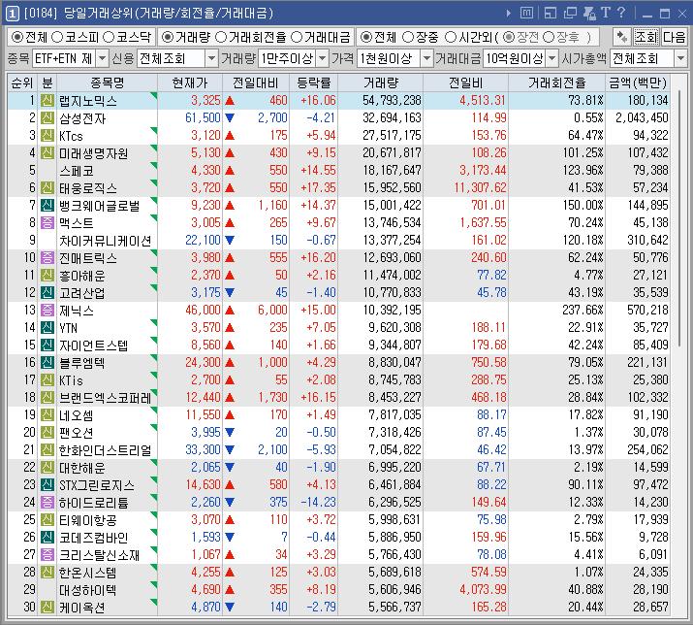Click the window layout icon in title bar

coord(551,14)
